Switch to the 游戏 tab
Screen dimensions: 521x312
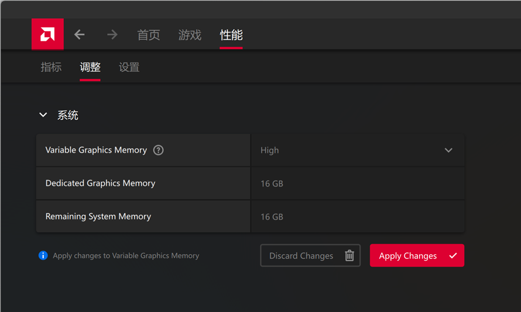click(x=190, y=35)
